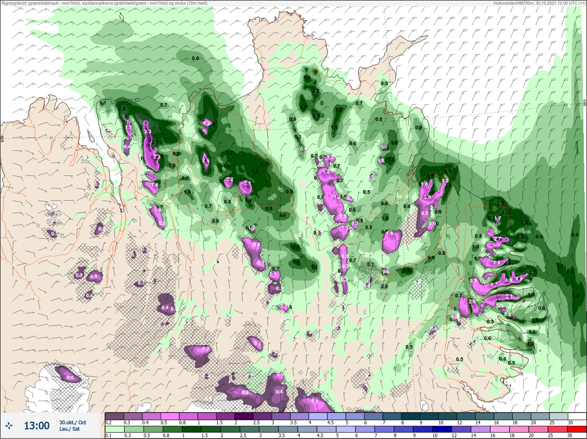587x439 pixels.
Task: Click the precipitation value '2.8' on the map
Action: tap(519, 279)
